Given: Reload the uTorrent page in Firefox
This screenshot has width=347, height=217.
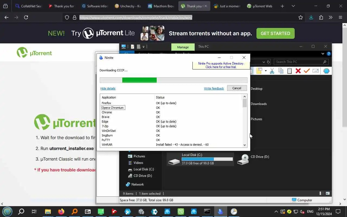Looking at the screenshot, I should click(x=26, y=17).
